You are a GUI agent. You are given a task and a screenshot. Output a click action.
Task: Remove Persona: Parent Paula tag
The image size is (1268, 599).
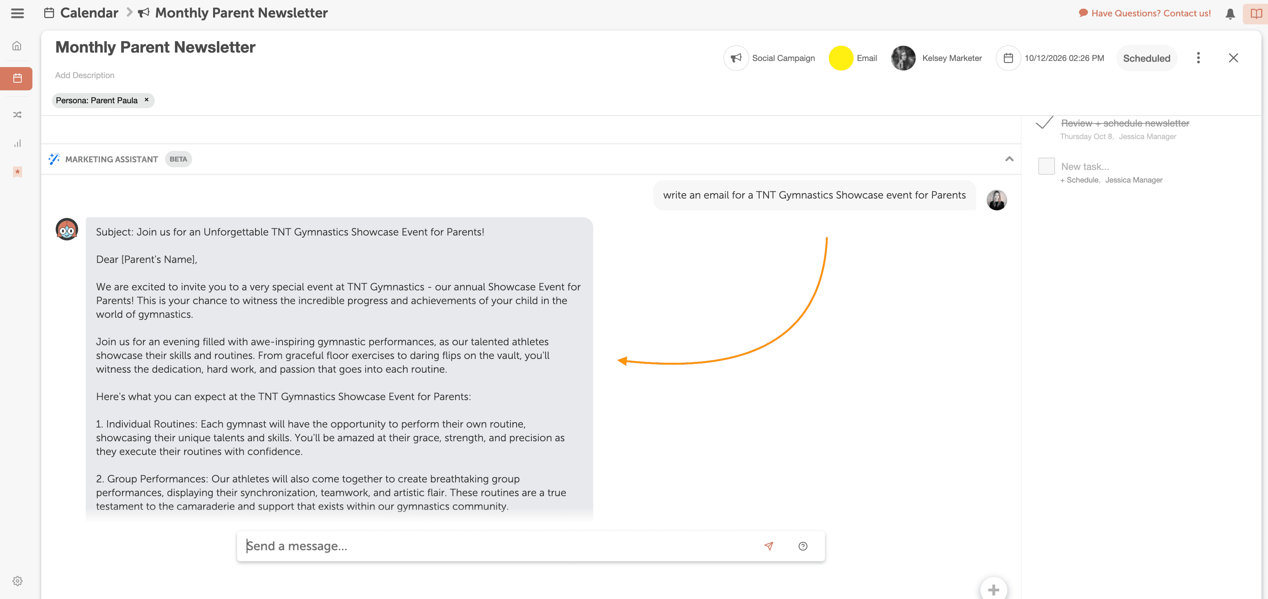(146, 100)
